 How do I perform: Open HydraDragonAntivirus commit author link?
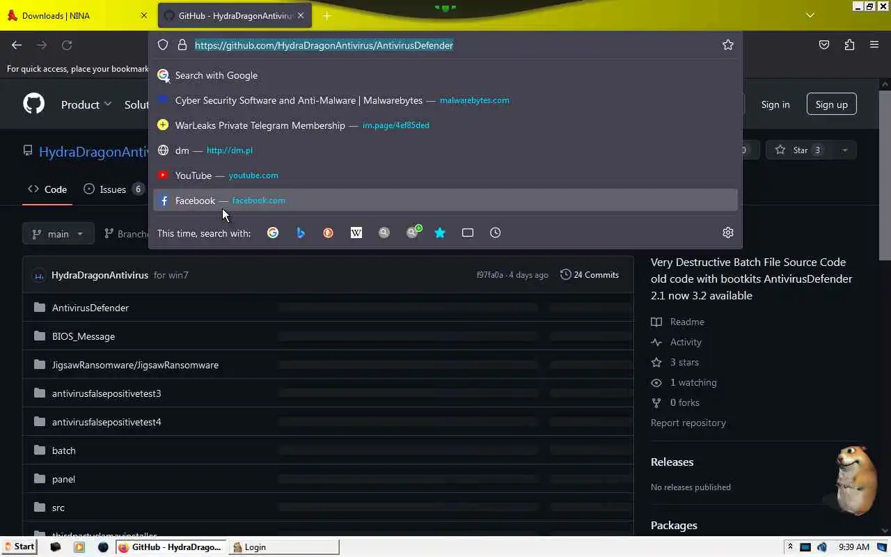(100, 275)
